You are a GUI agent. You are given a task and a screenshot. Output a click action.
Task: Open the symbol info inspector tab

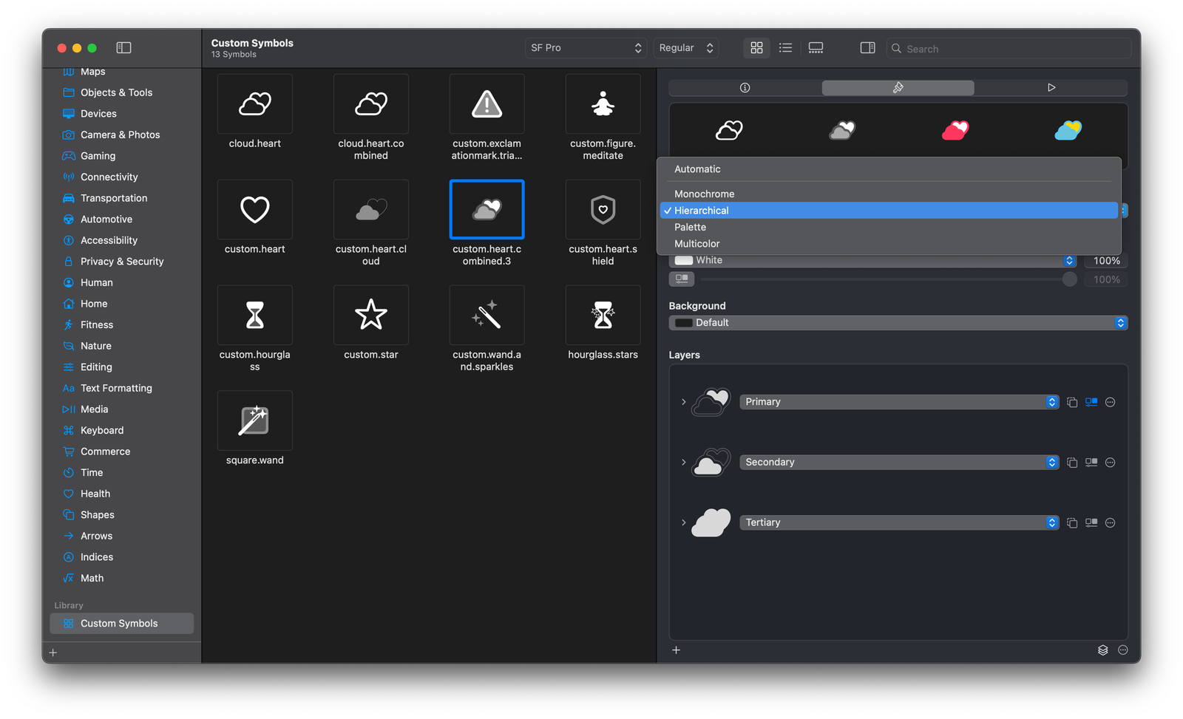745,87
